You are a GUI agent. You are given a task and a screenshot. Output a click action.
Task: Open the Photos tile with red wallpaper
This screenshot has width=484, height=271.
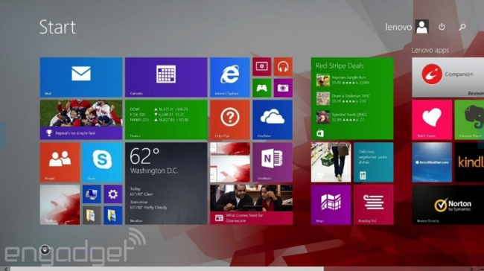pos(230,162)
